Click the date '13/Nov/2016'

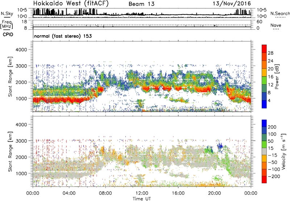(232, 4)
